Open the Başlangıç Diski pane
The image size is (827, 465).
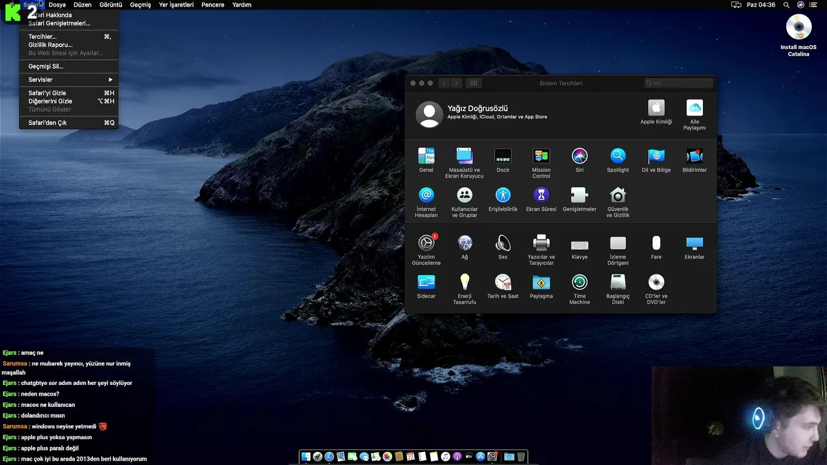click(618, 289)
